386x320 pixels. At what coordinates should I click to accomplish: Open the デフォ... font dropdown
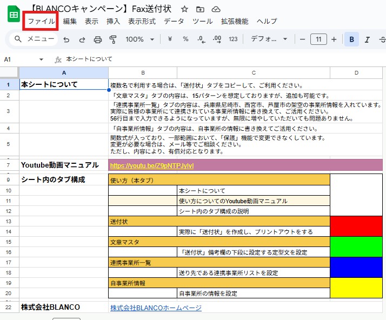click(x=269, y=39)
